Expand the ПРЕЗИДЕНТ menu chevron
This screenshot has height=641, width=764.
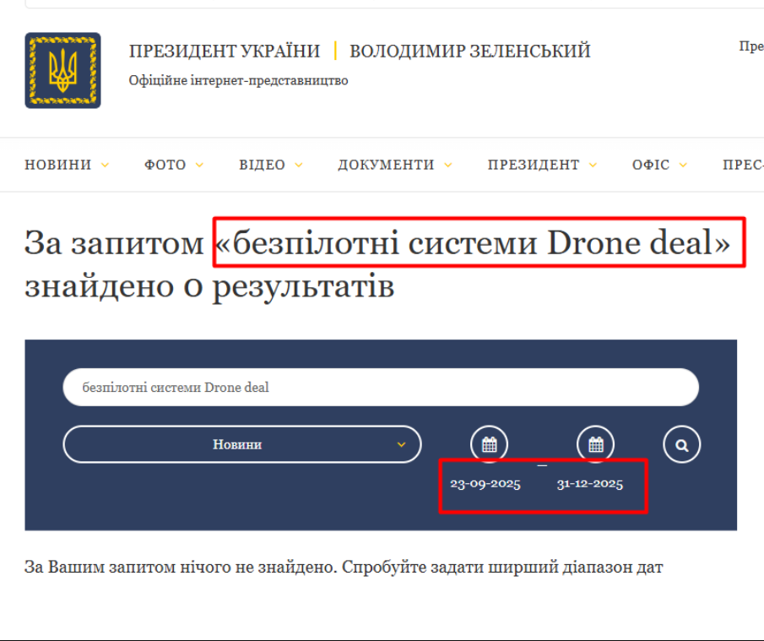click(593, 166)
